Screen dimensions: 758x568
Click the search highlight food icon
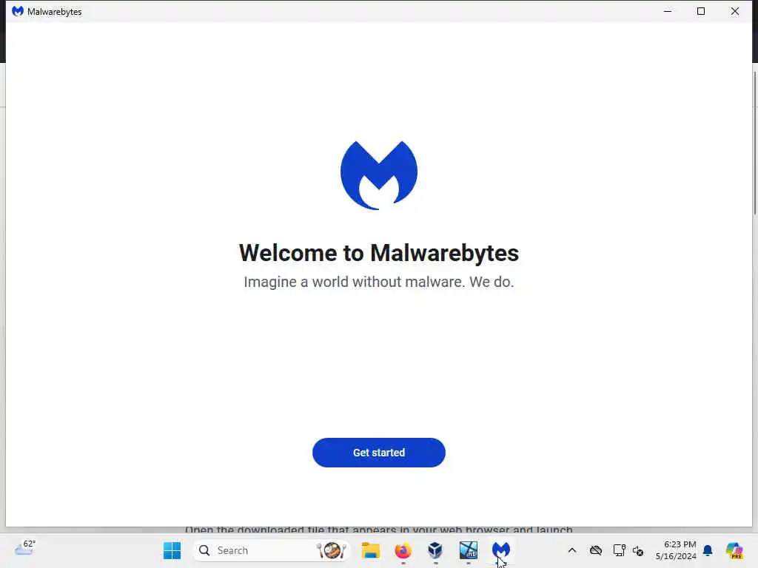pos(331,550)
